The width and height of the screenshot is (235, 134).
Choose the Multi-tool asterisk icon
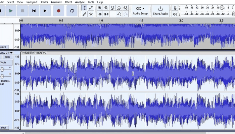click(91, 14)
